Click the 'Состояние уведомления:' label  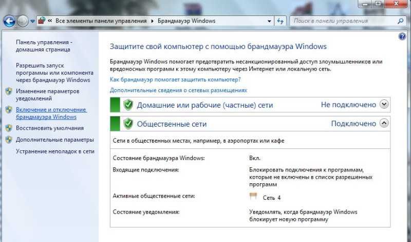click(x=146, y=212)
